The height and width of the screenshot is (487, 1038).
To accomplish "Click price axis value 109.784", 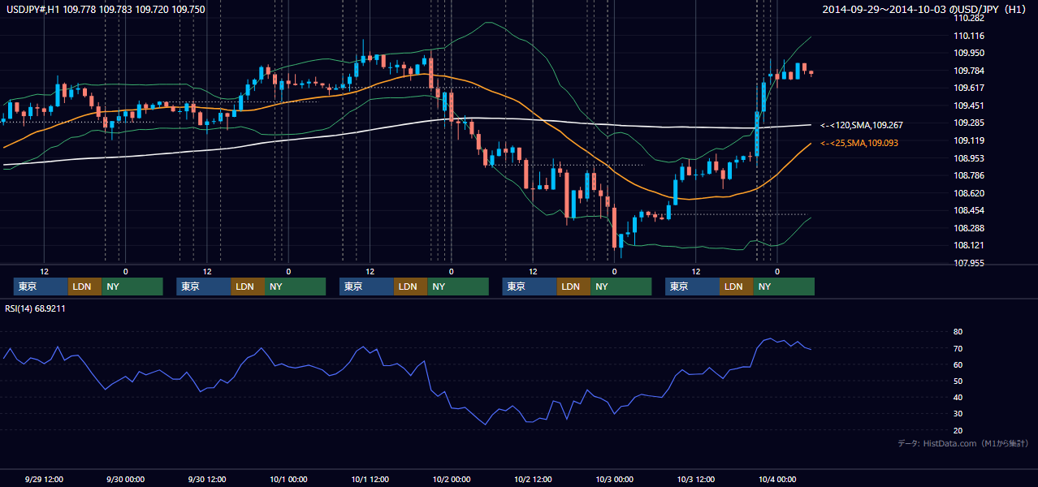I will (x=971, y=71).
